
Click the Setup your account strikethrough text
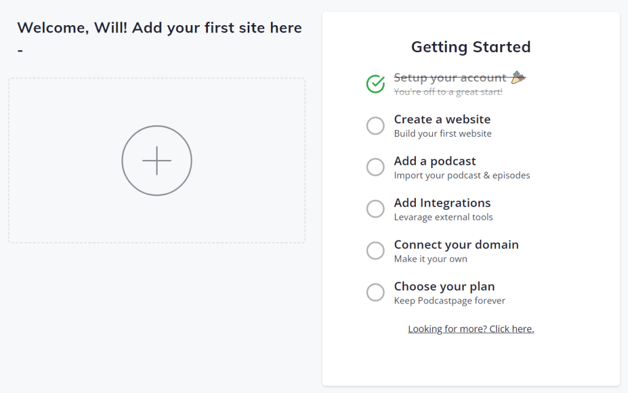click(452, 77)
